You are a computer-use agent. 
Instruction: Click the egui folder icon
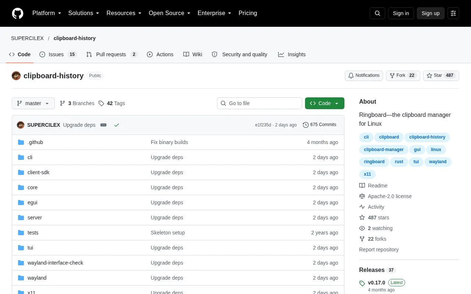click(21, 202)
